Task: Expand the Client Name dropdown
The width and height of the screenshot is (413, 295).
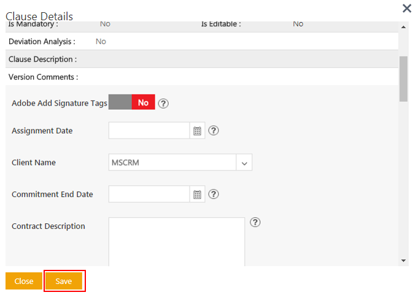Action: (x=244, y=163)
